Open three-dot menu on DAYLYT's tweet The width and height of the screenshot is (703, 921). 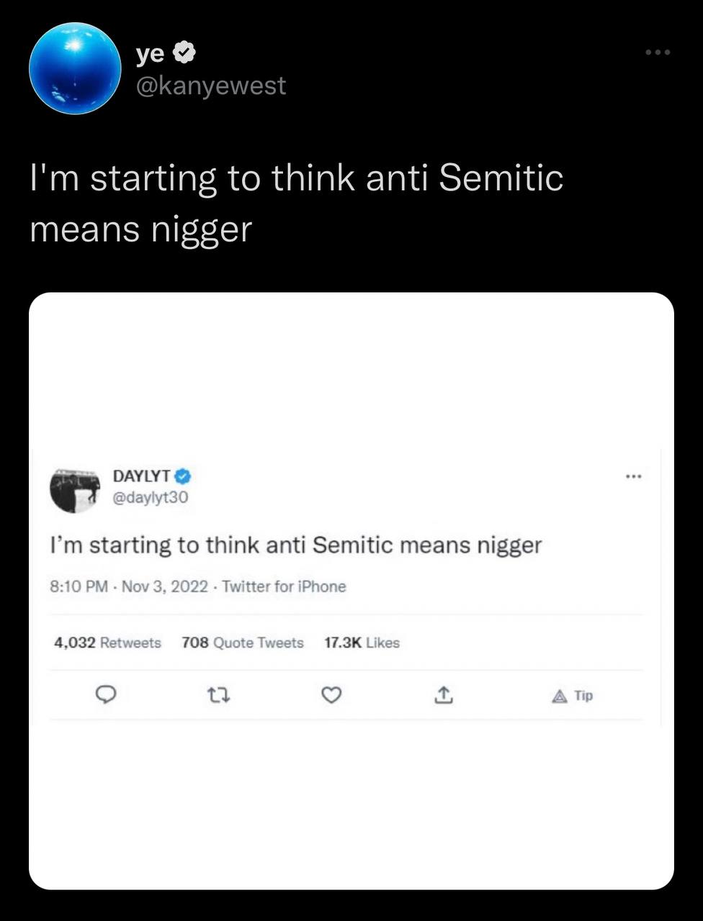[633, 476]
